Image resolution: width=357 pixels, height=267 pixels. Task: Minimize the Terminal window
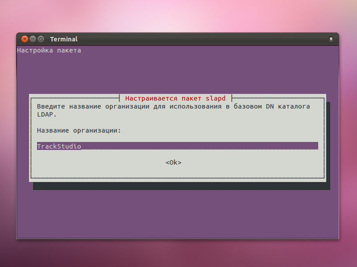33,39
